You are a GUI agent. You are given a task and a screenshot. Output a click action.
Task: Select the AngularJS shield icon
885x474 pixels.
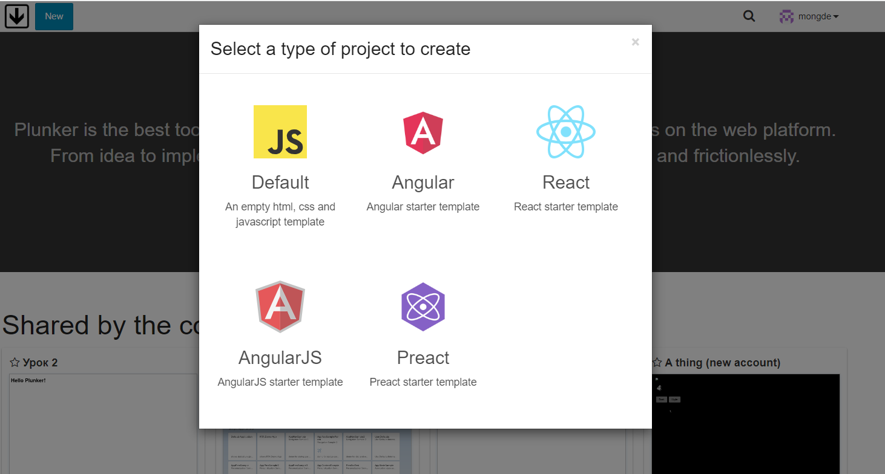(280, 307)
